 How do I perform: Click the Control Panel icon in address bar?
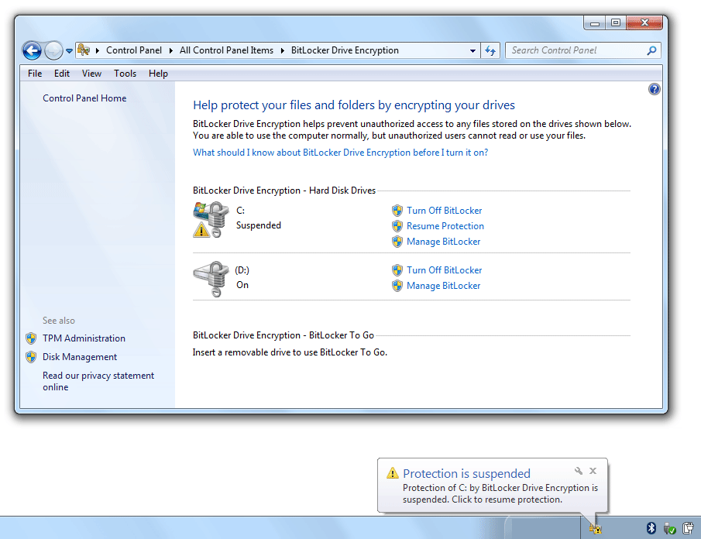coord(84,50)
